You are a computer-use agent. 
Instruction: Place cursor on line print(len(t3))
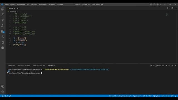tap(20, 45)
